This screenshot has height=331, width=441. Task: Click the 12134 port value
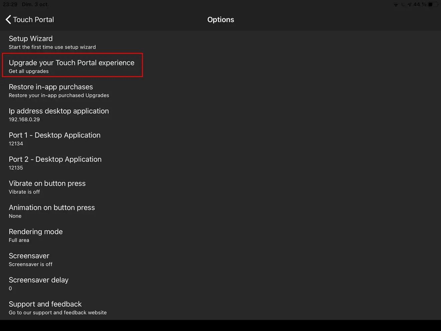[16, 143]
